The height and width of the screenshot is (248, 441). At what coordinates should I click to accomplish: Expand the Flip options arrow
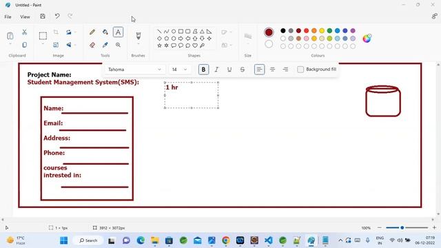pyautogui.click(x=75, y=45)
